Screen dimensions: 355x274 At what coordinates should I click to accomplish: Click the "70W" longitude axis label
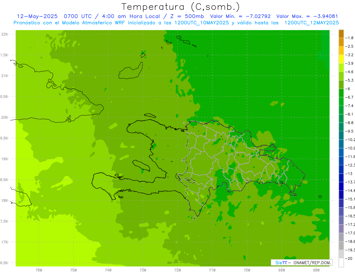point(247,270)
